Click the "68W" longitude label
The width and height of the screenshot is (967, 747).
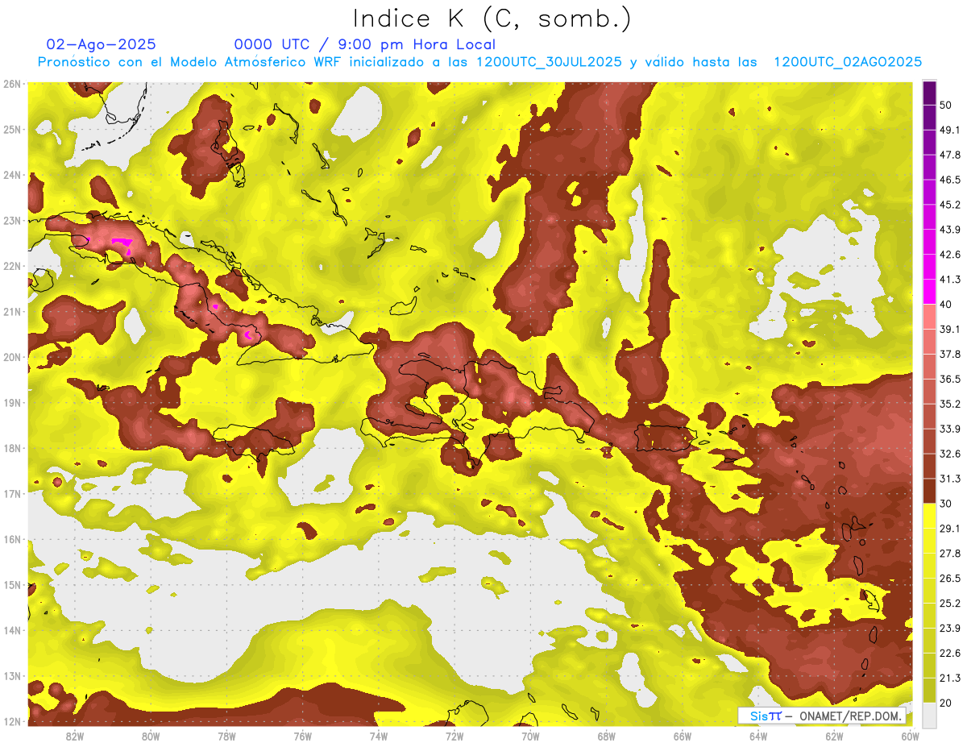[x=606, y=736]
